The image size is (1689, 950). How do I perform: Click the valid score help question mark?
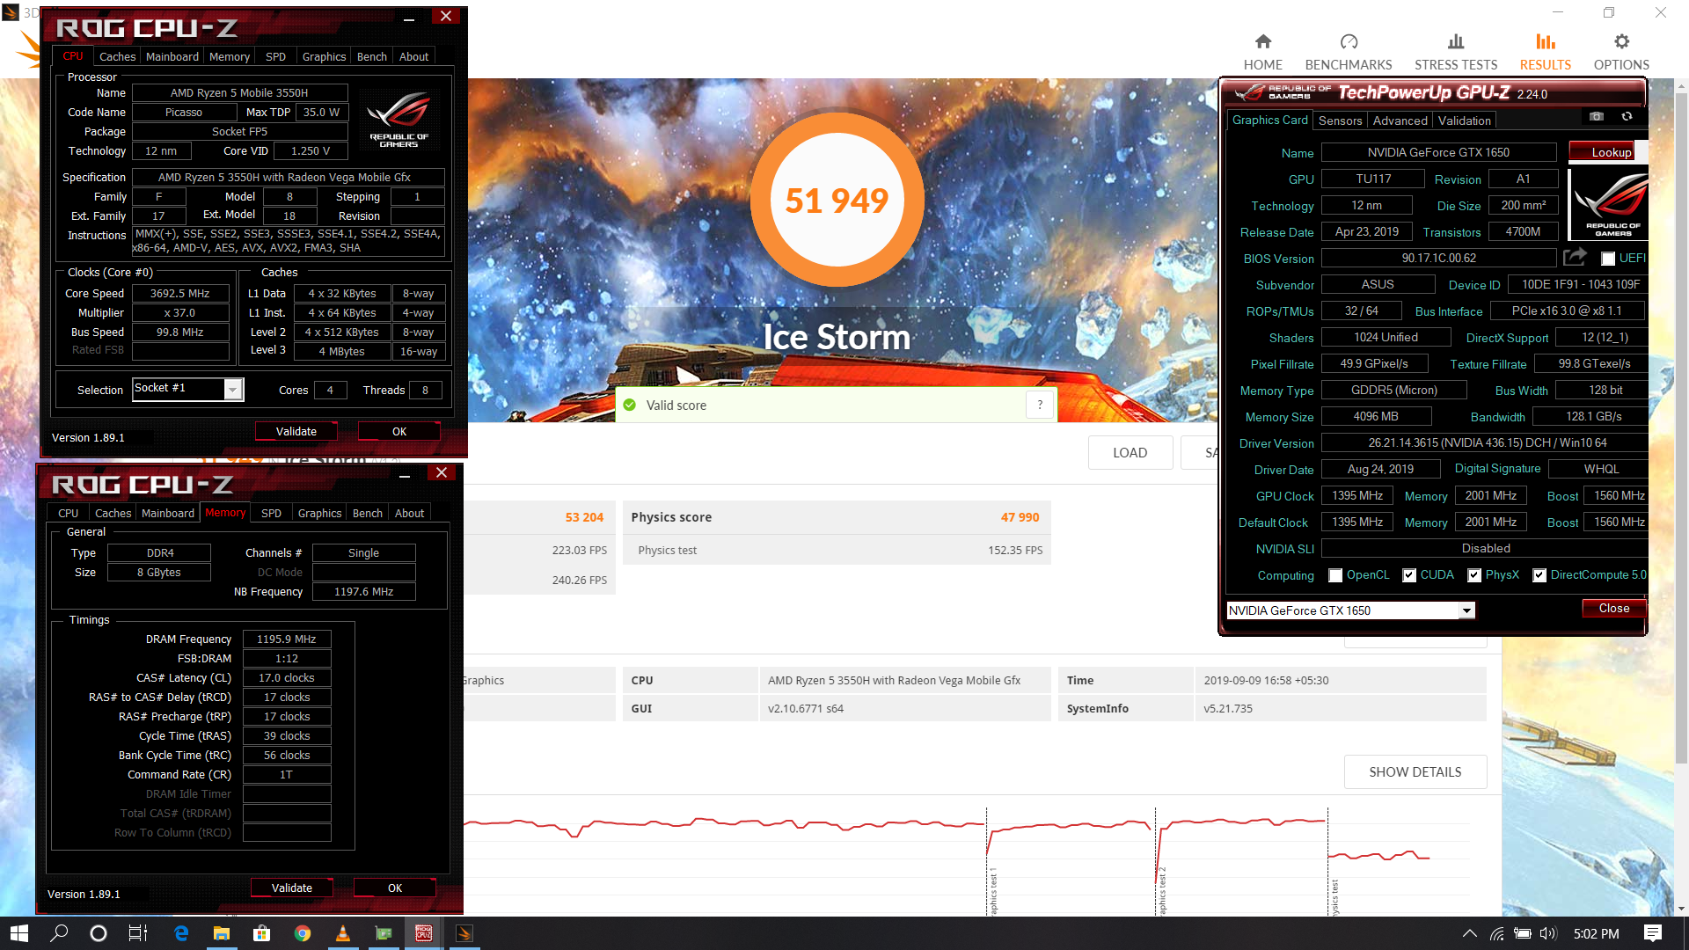(1040, 405)
